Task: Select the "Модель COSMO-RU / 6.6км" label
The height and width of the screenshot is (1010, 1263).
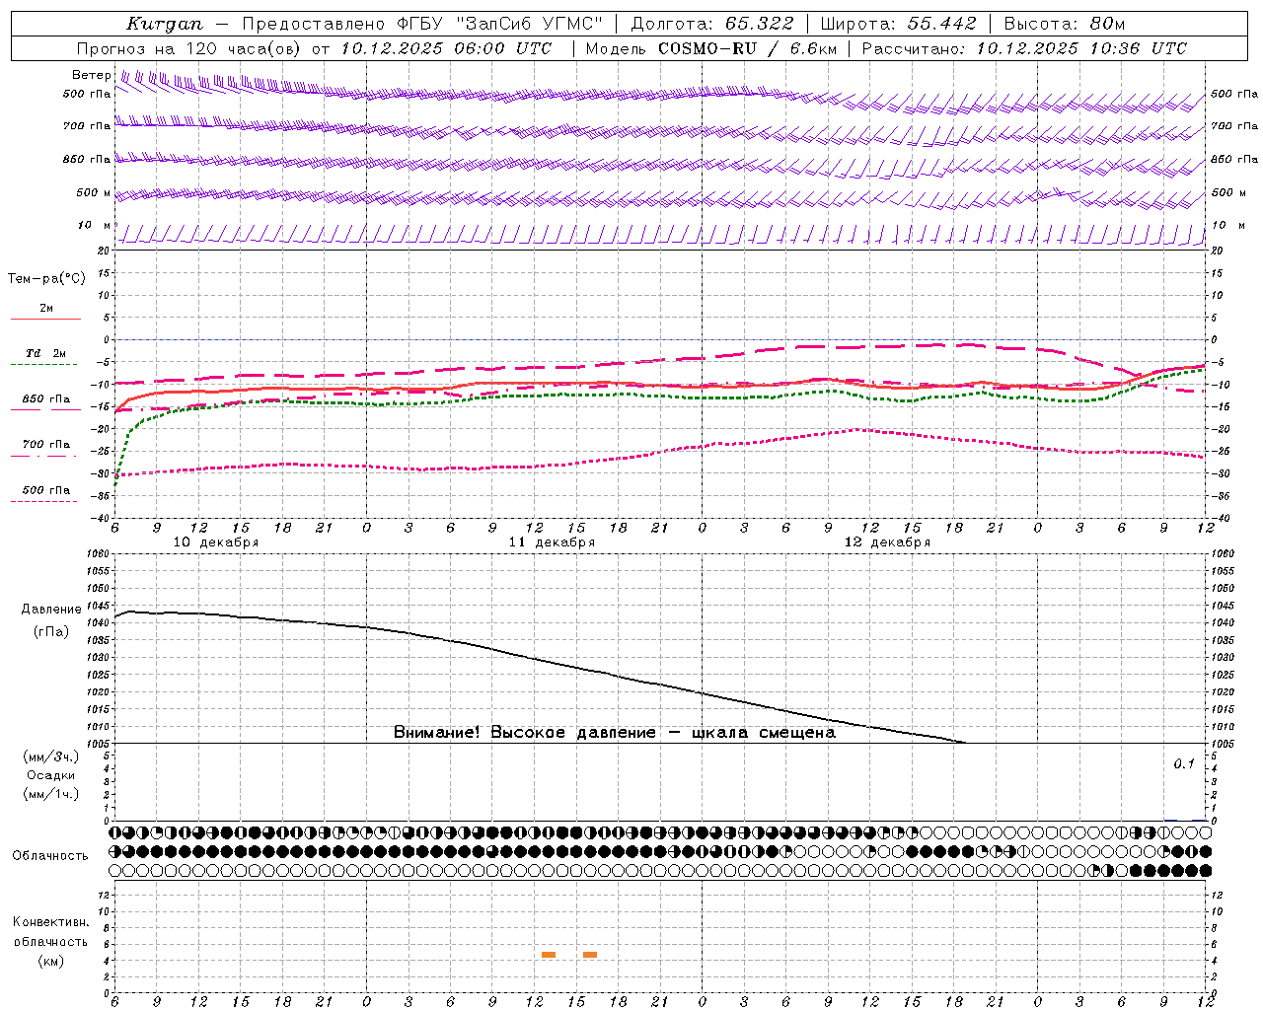Action: pyautogui.click(x=710, y=48)
